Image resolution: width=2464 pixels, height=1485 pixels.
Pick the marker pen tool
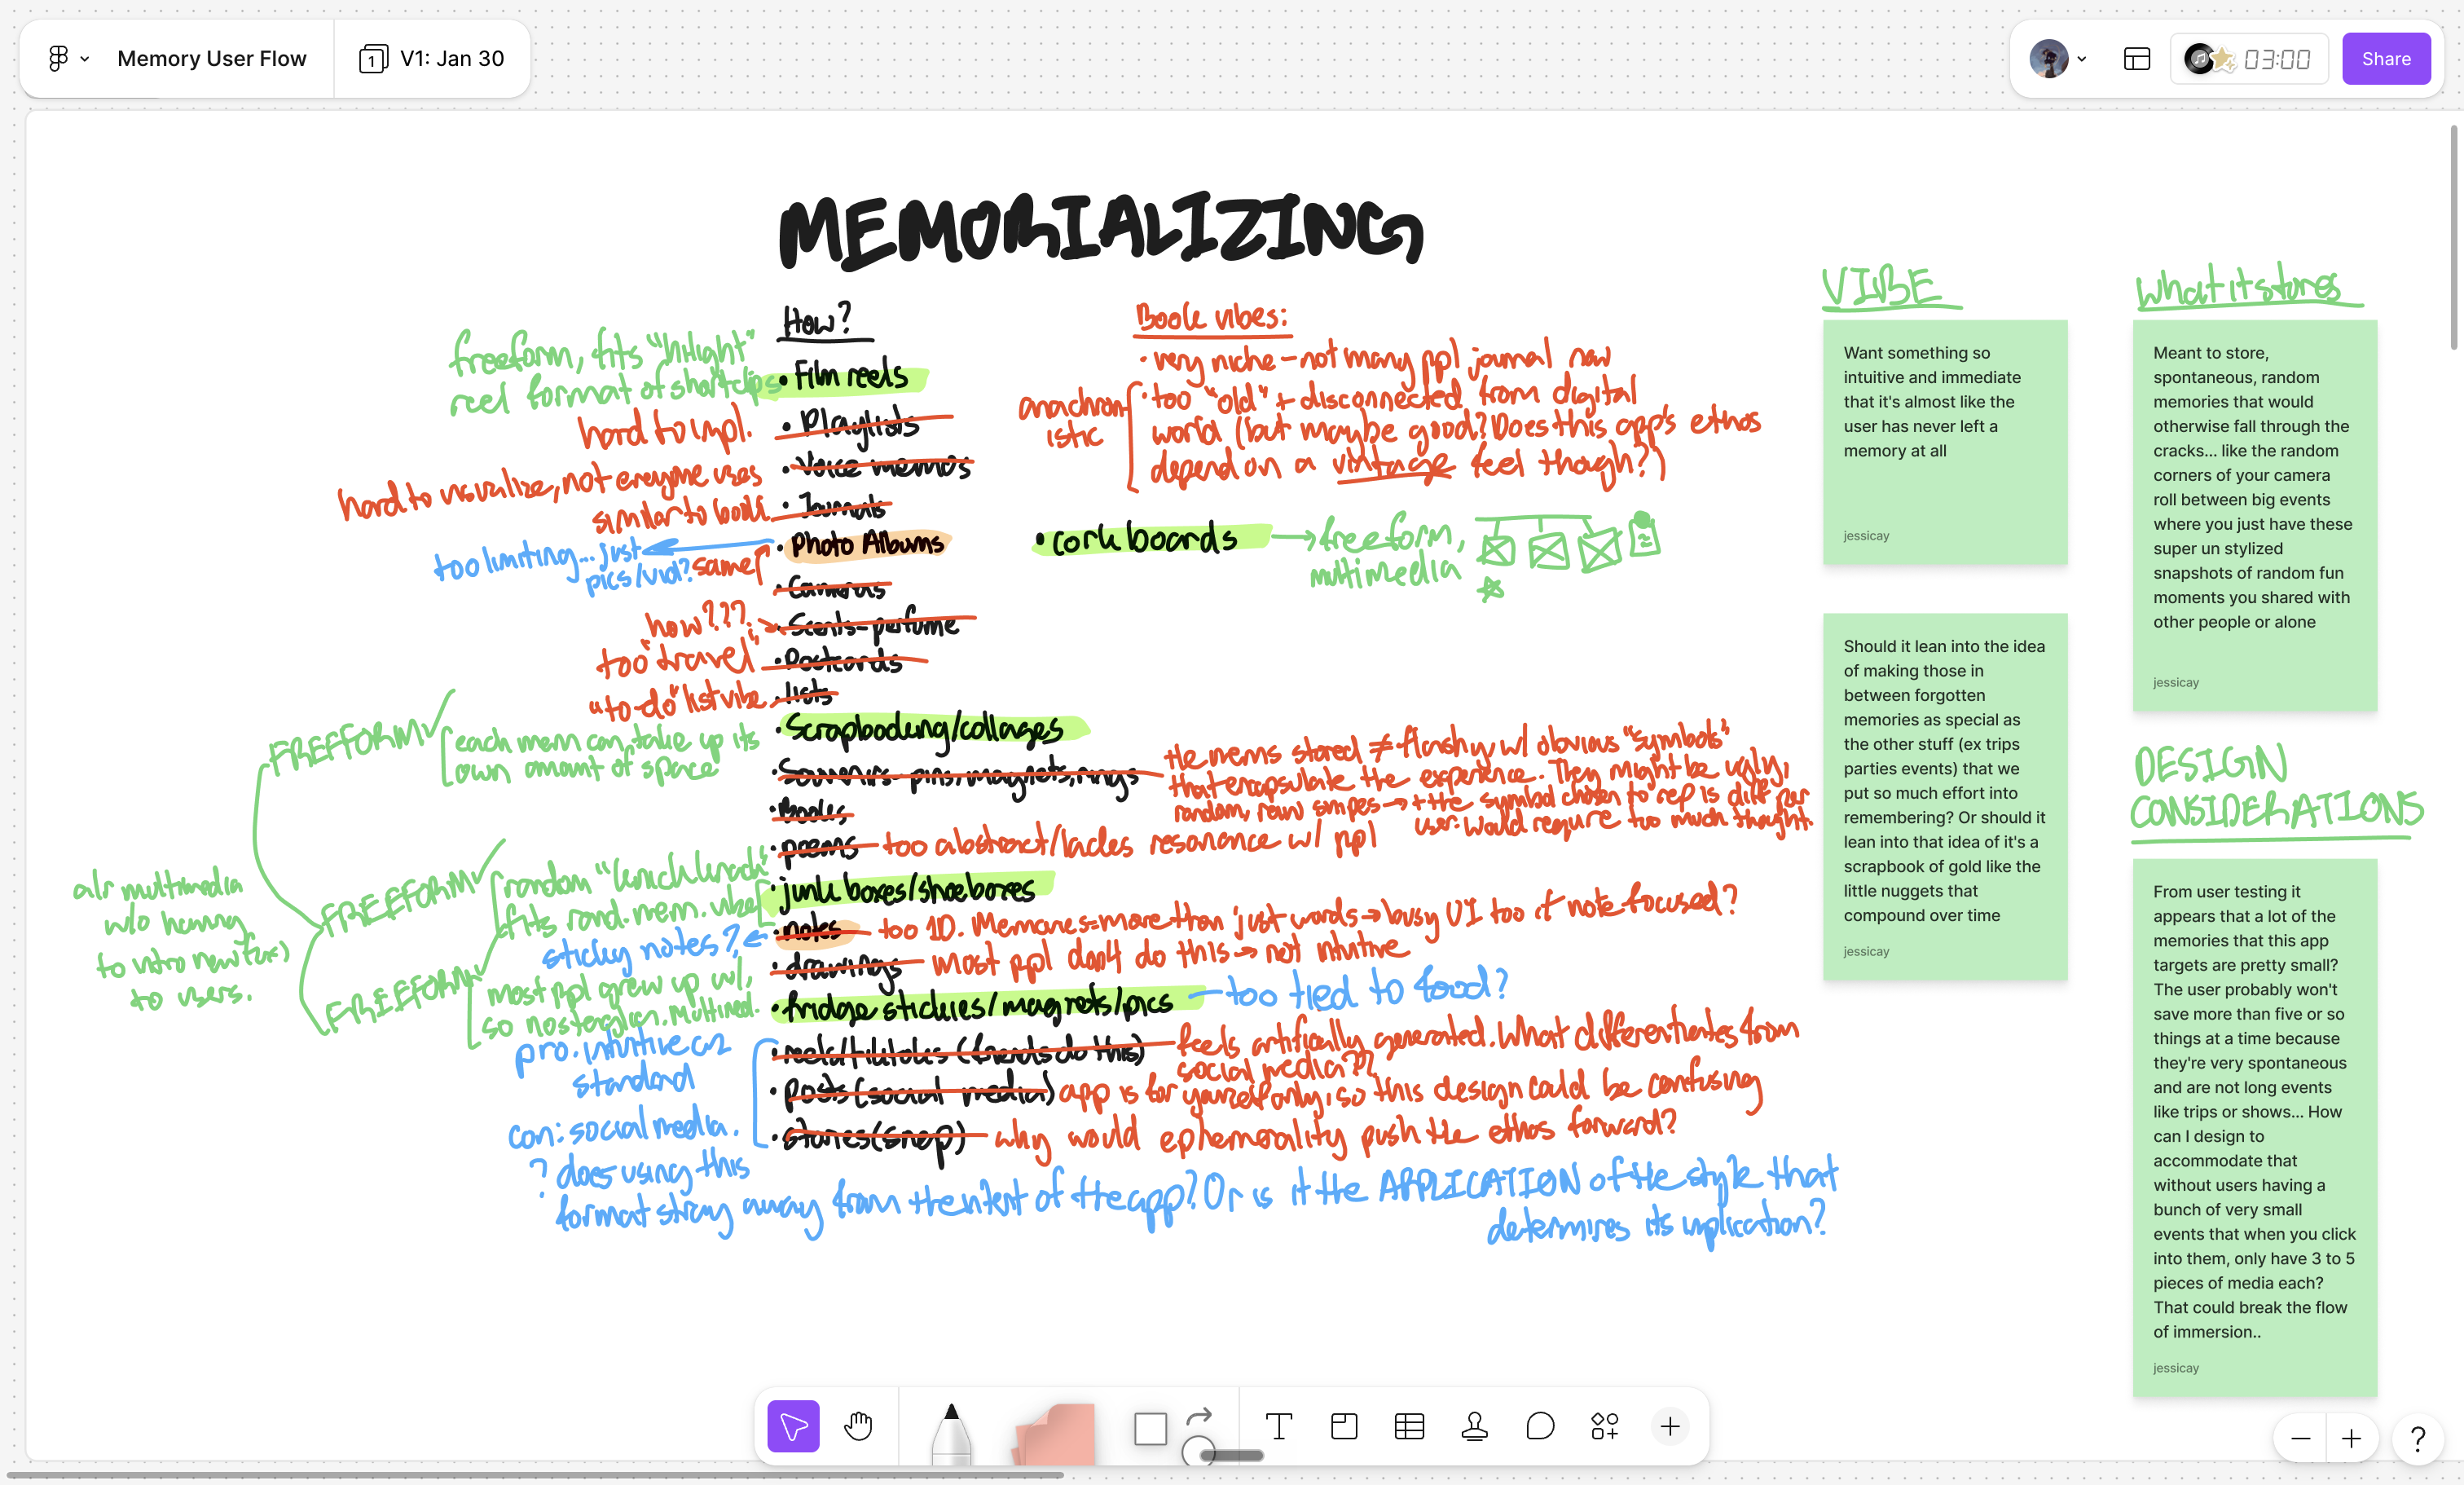point(951,1432)
